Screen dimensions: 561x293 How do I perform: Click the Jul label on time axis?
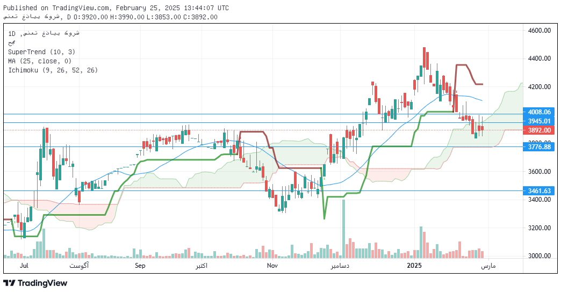point(24,266)
